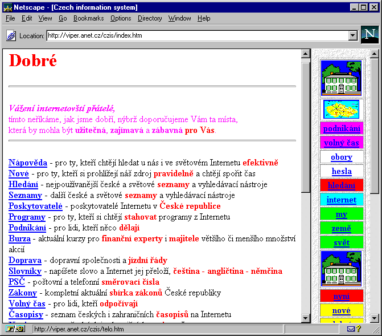
Task: Click the Netscape app icon in title bar
Action: [x=8, y=7]
